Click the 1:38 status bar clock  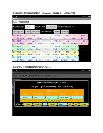(89, 70)
